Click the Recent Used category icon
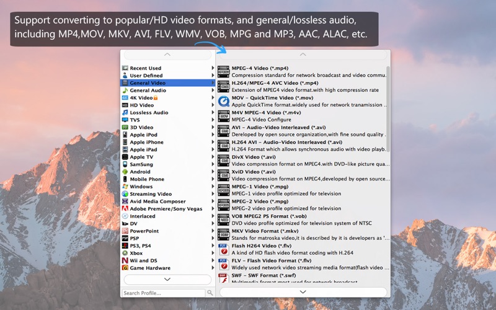This screenshot has height=310, width=496. pos(125,68)
